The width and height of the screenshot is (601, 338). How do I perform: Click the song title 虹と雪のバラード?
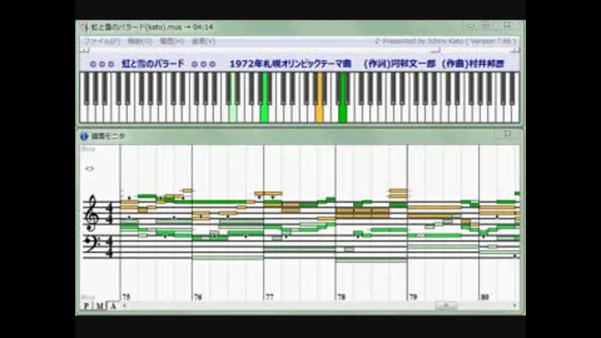tap(153, 64)
